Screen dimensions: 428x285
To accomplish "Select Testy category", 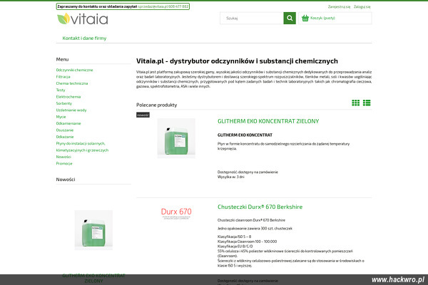I will [x=61, y=90].
